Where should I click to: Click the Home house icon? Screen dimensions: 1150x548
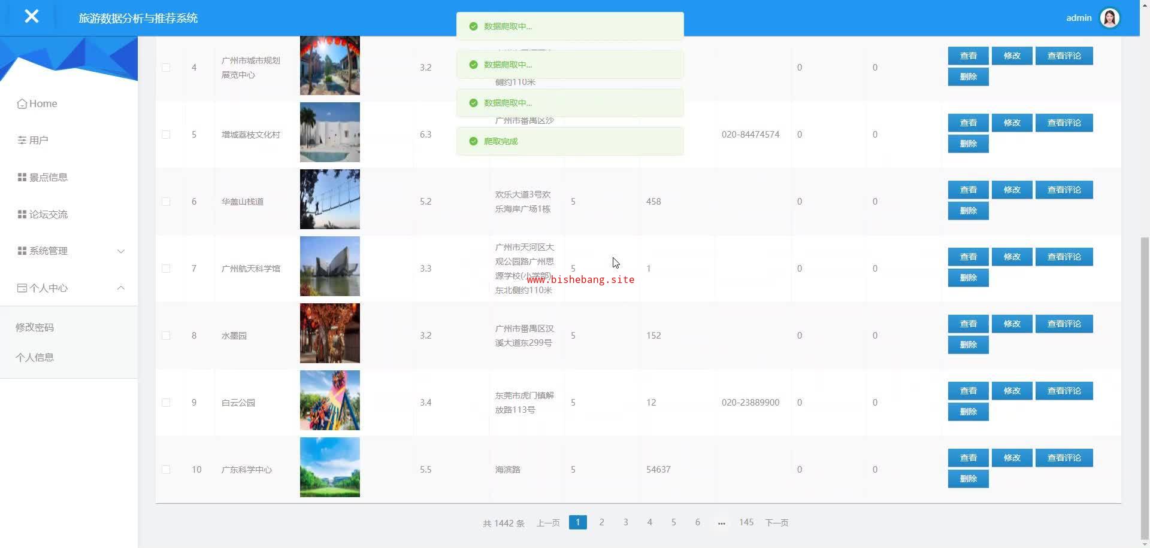(22, 104)
